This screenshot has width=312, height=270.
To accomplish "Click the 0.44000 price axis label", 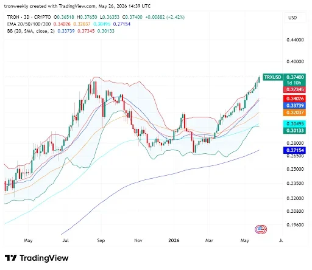I will pos(295,40).
